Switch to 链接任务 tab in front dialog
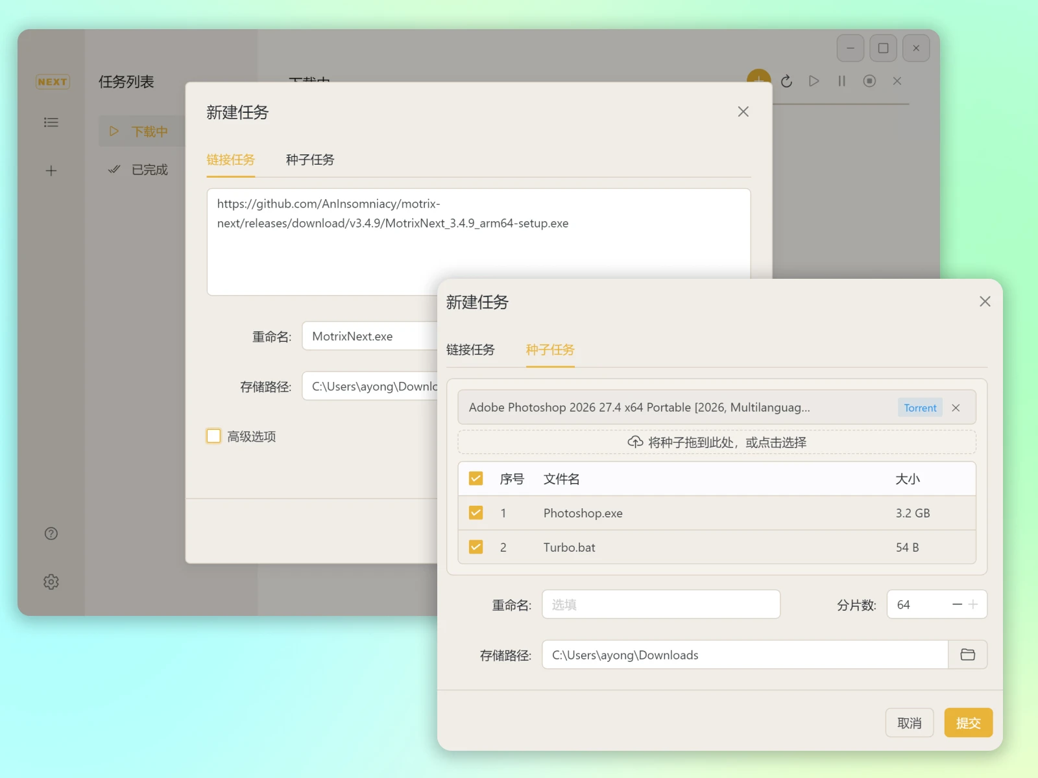This screenshot has width=1038, height=778. click(x=470, y=350)
